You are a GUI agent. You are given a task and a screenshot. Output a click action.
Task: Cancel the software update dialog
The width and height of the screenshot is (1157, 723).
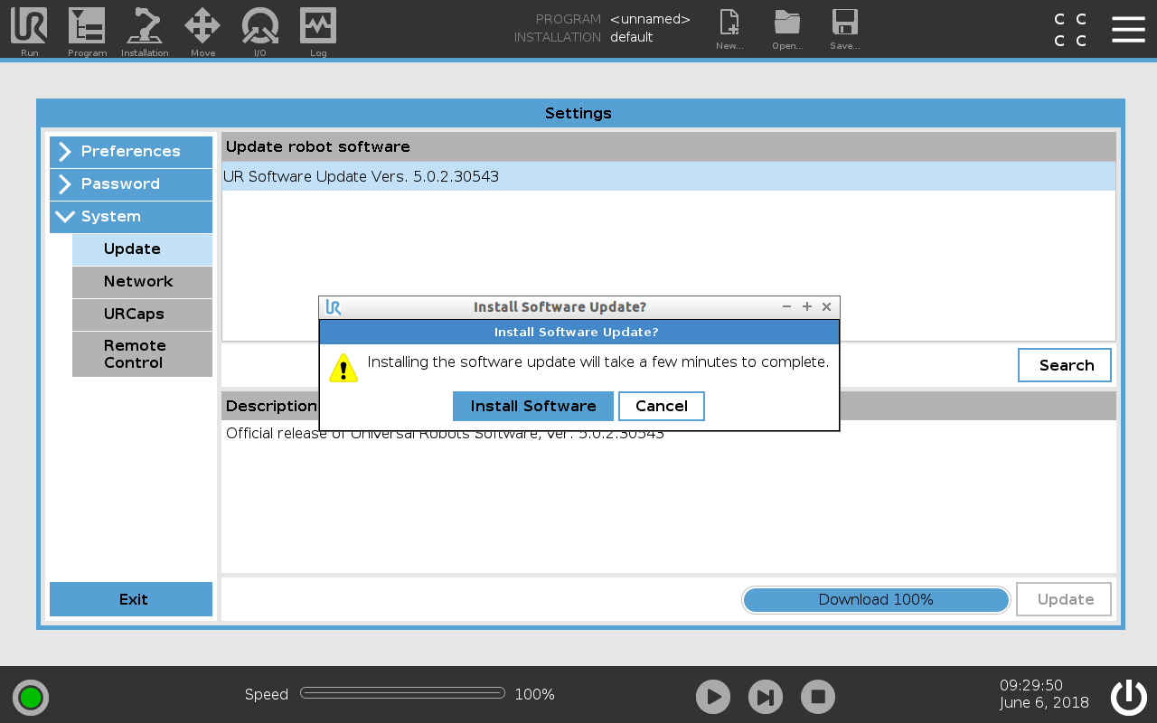[661, 407]
